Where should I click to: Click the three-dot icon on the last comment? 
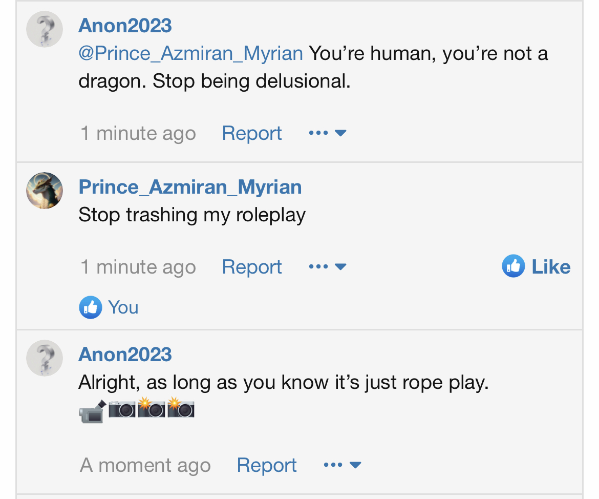(x=333, y=465)
